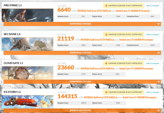Click the Fire Strike Combined Score label
The width and height of the screenshot is (164, 113).
133,16
